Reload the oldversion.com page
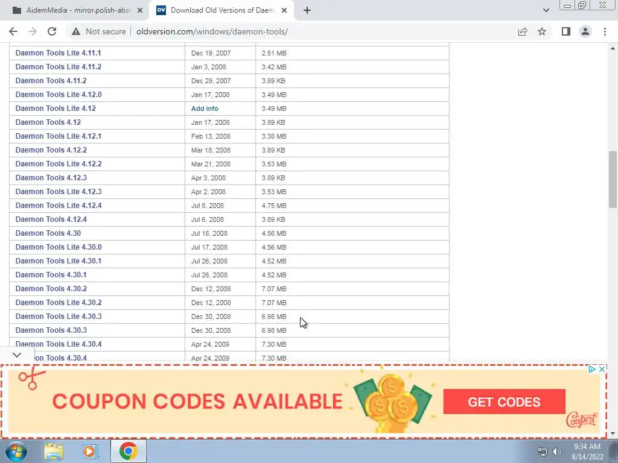The width and height of the screenshot is (618, 463). tap(52, 31)
